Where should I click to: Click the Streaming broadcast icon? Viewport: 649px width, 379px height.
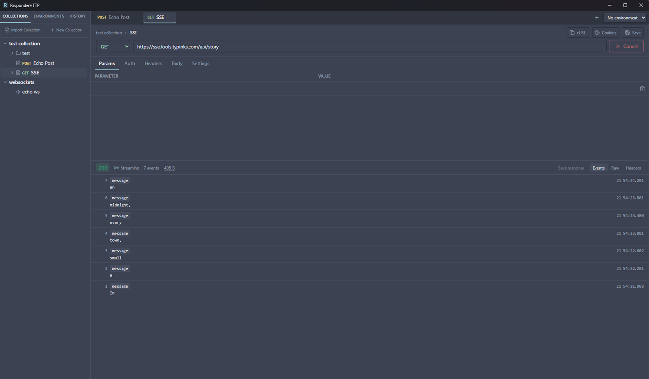pyautogui.click(x=116, y=168)
